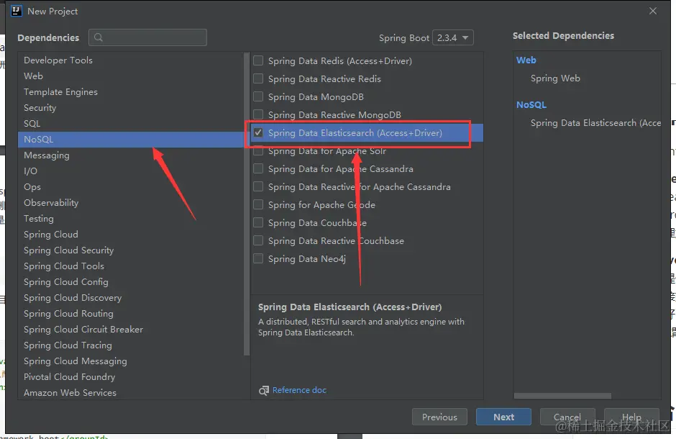Open the Messaging category
Image resolution: width=676 pixels, height=439 pixels.
point(131,155)
